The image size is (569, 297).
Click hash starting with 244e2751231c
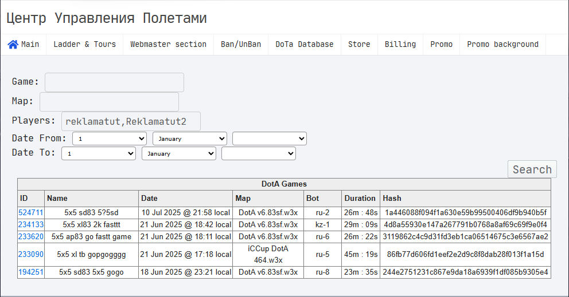point(466,272)
